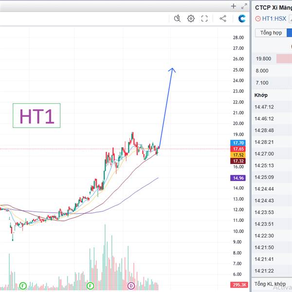Select the 14:21:22 trade row
Image resolution: width=292 pixels, height=292 pixels.
pos(272,271)
